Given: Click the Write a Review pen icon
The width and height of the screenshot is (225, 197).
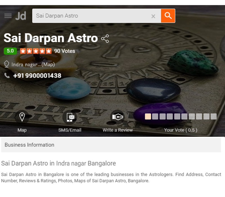Looking at the screenshot, I should tap(118, 117).
